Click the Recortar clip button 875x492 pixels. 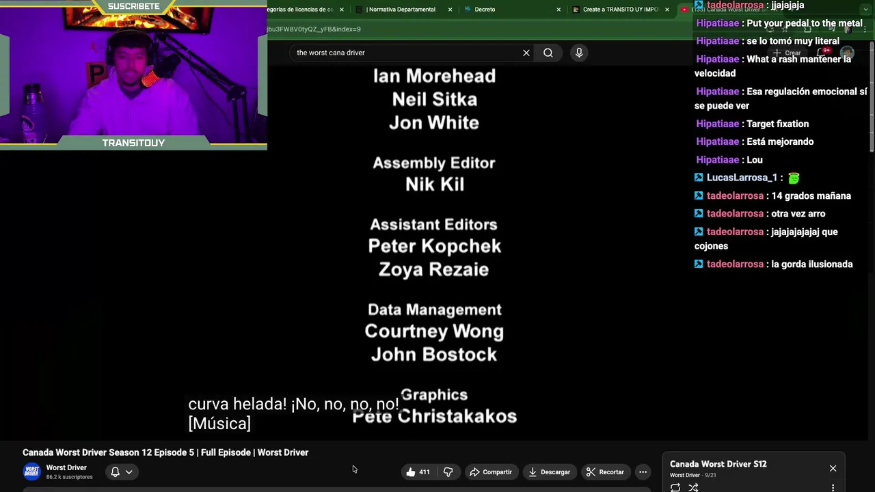pyautogui.click(x=605, y=471)
